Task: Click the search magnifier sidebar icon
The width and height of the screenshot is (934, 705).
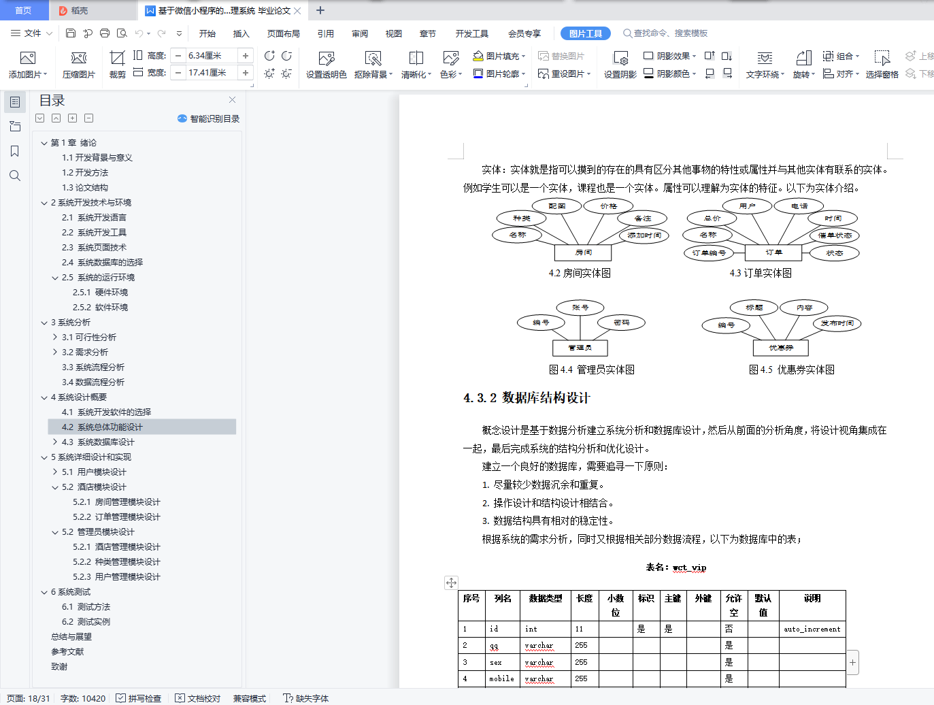Action: pos(15,176)
